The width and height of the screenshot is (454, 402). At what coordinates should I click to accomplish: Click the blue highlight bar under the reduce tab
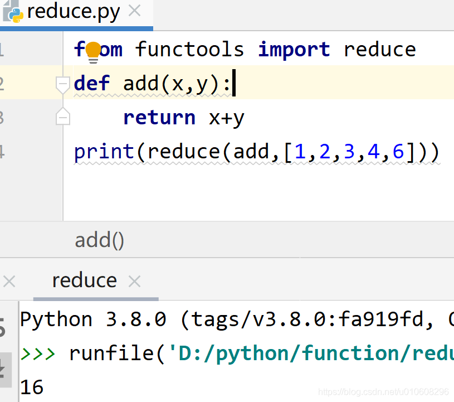[96, 299]
